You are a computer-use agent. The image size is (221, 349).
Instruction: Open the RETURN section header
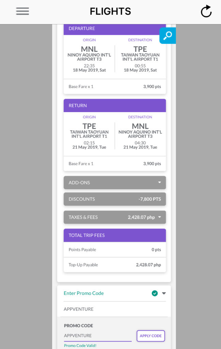point(115,106)
